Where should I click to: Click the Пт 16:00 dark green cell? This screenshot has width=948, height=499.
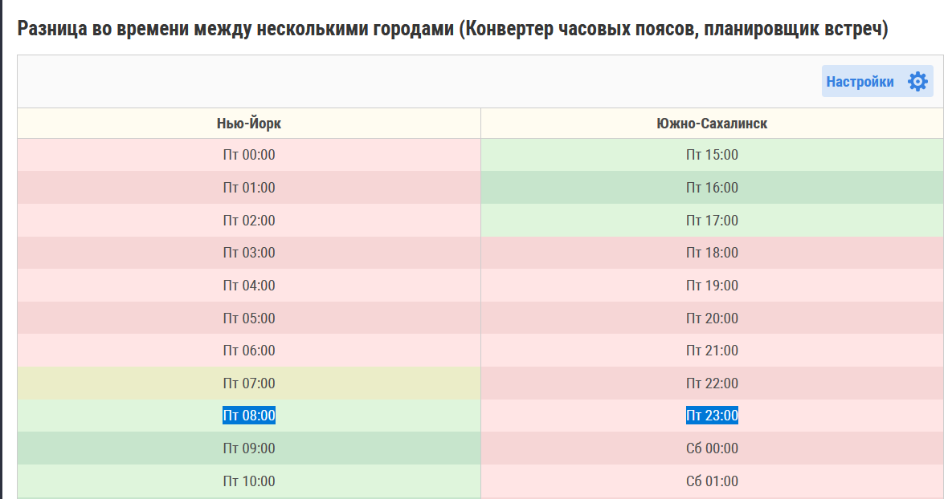point(713,188)
